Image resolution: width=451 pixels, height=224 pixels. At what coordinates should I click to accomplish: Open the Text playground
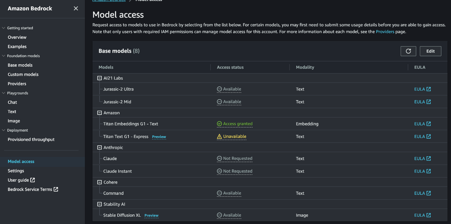[x=12, y=112]
